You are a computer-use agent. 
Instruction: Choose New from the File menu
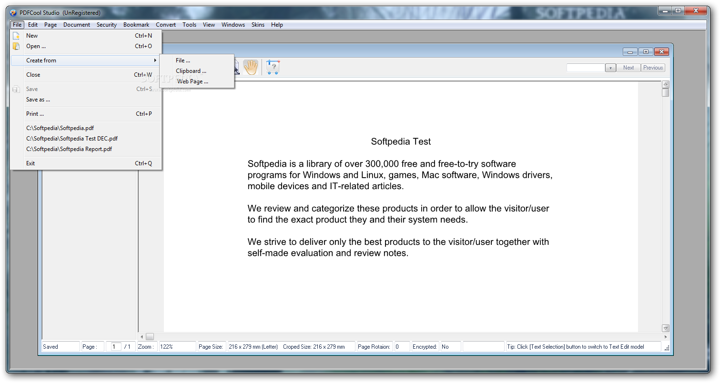coord(86,36)
